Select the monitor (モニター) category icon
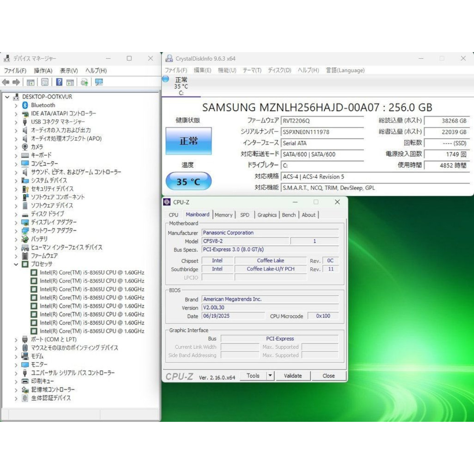Viewport: 474px width, 474px height. pos(25,365)
